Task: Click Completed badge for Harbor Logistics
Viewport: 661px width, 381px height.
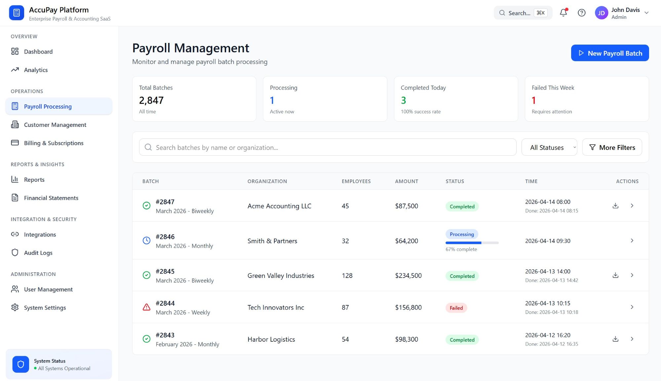Action: (x=462, y=340)
